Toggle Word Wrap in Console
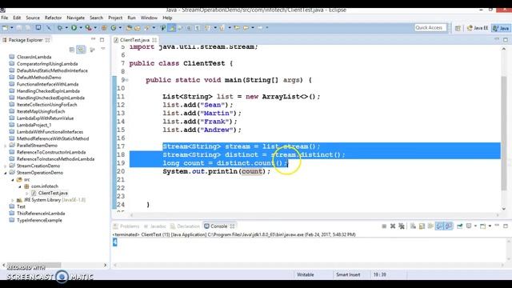This screenshot has width=512, height=288. click(430, 226)
